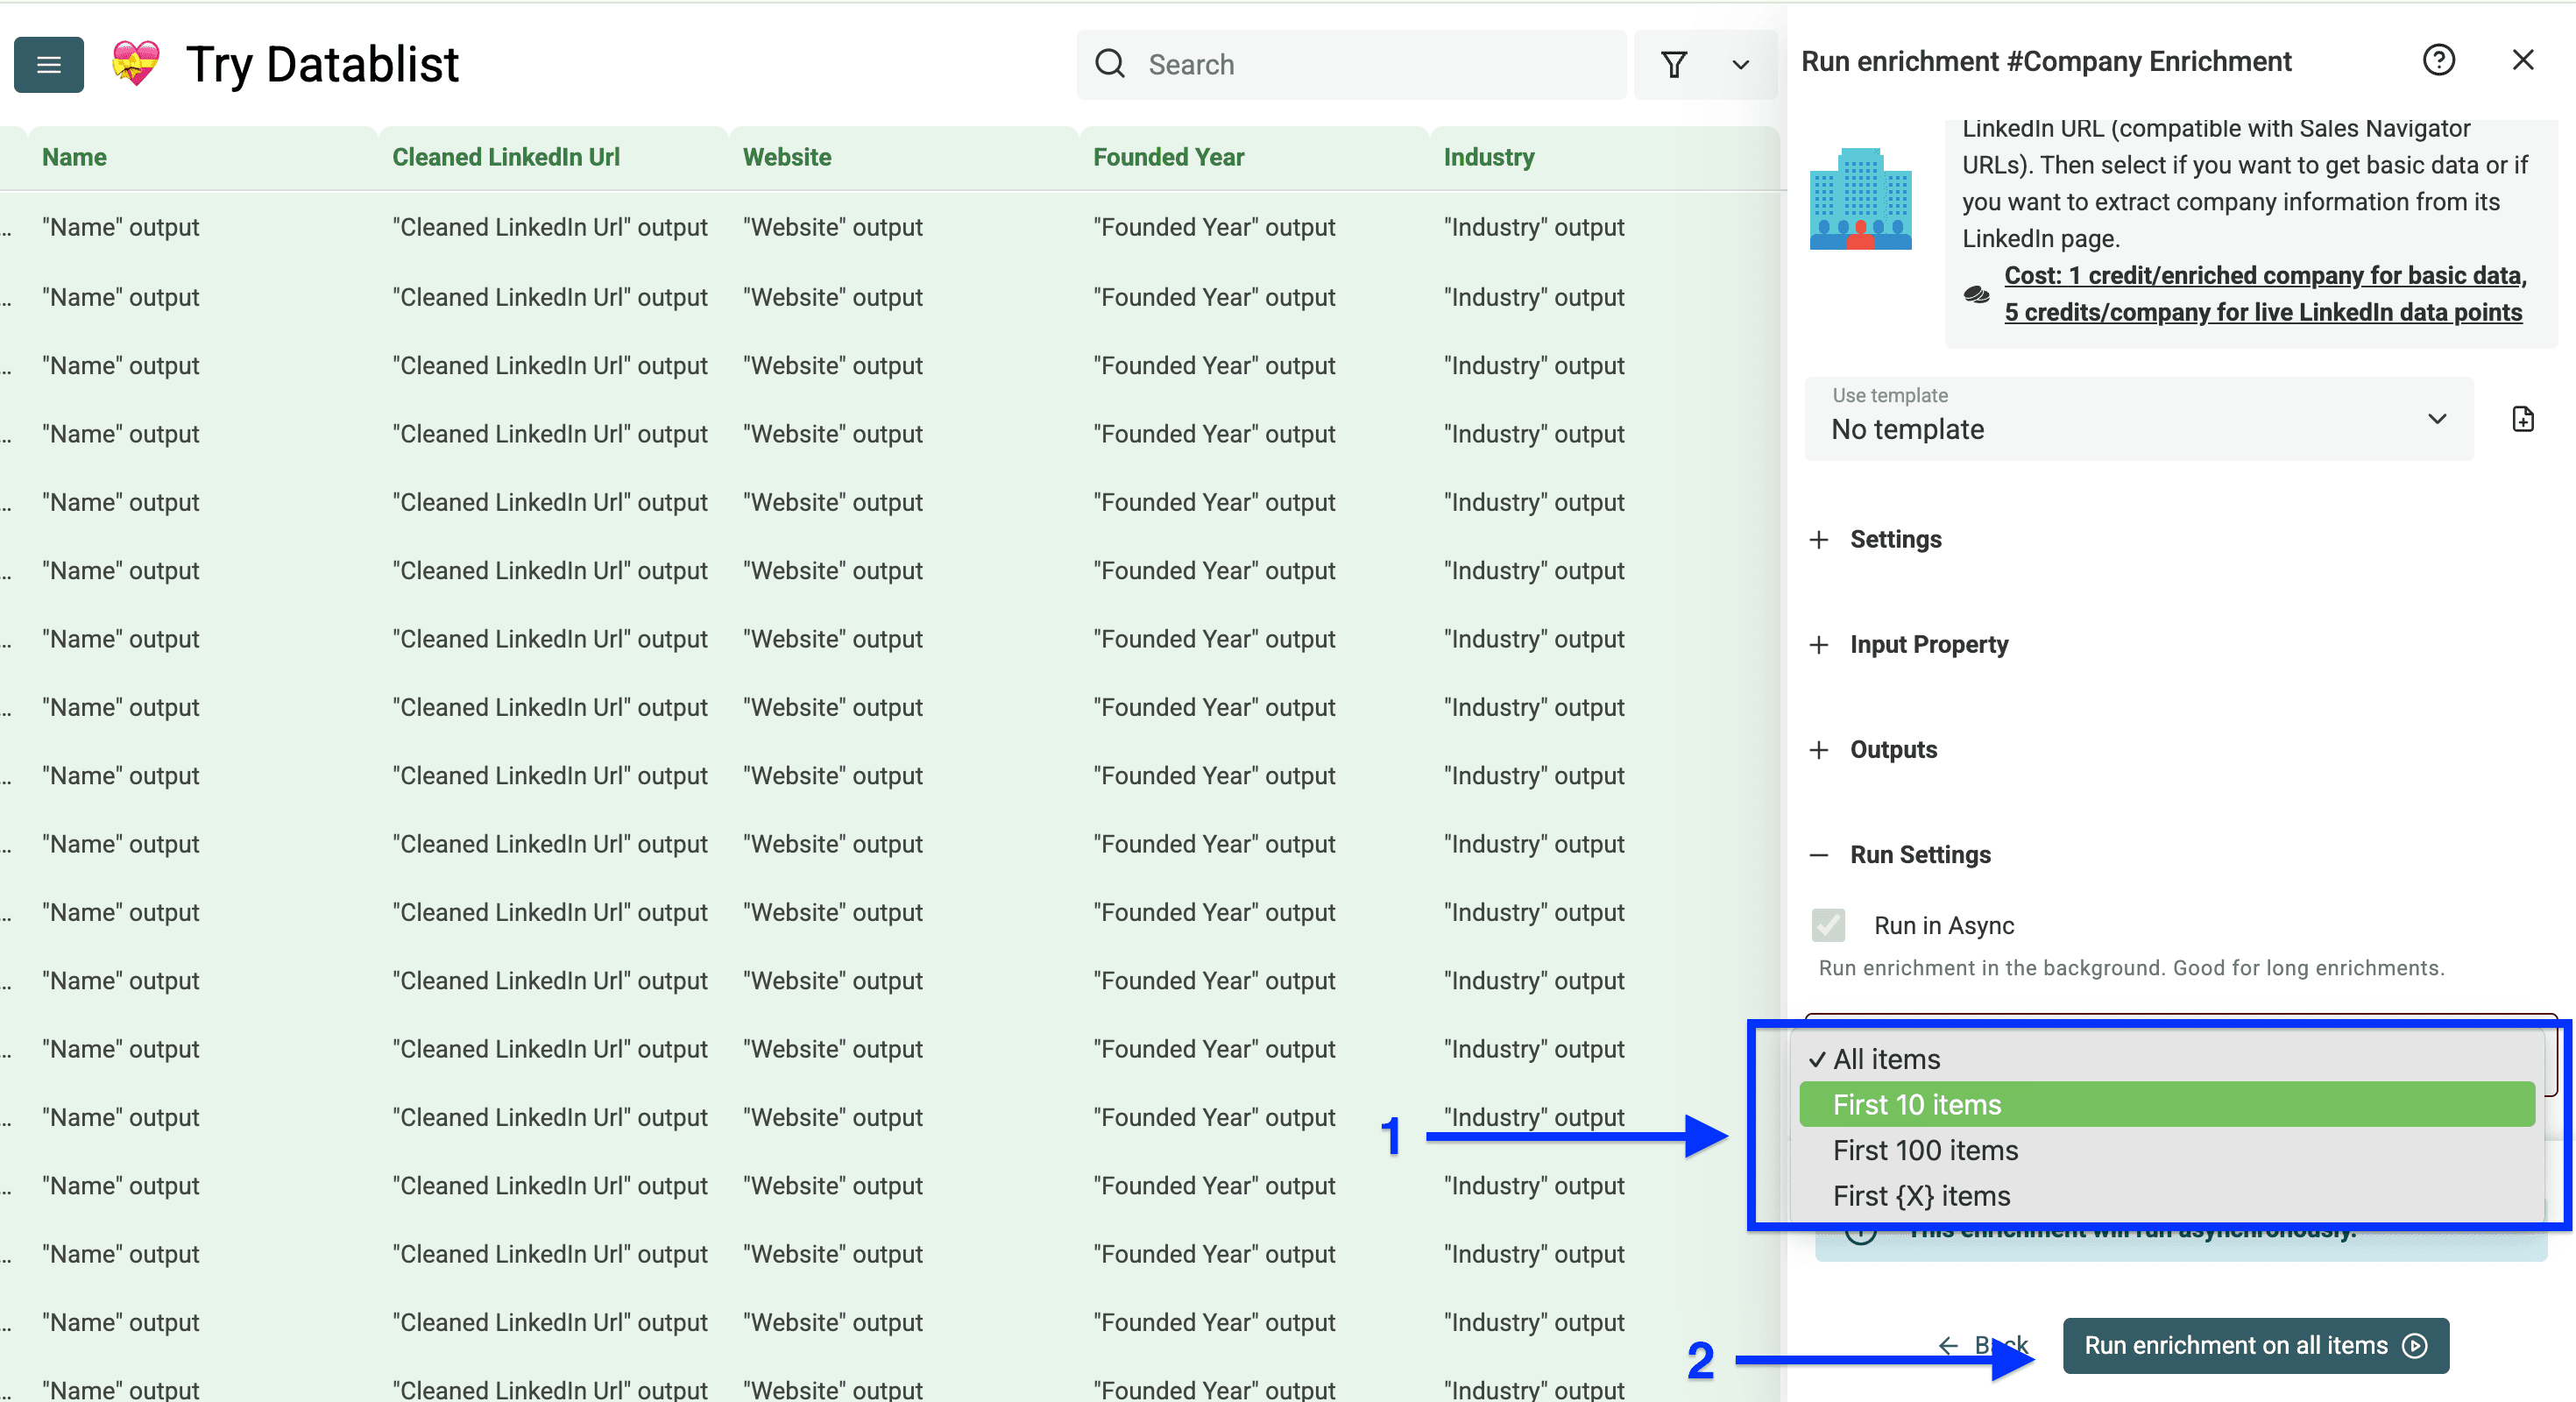
Task: Open the hamburger navigation menu
Action: coord(48,64)
